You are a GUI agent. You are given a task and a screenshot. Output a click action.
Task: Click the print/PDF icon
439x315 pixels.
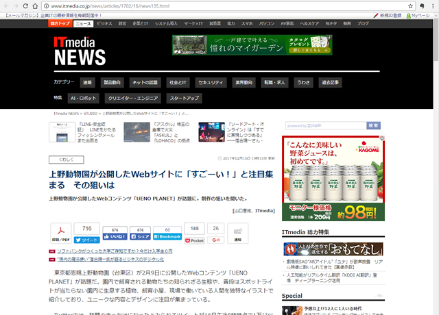click(x=60, y=231)
